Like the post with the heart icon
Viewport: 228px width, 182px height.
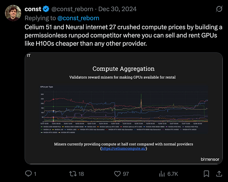pos(117,174)
